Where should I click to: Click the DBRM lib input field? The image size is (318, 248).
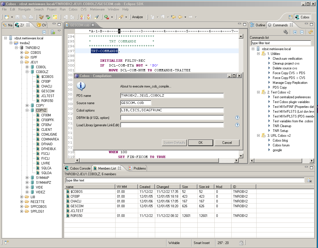point(172,117)
